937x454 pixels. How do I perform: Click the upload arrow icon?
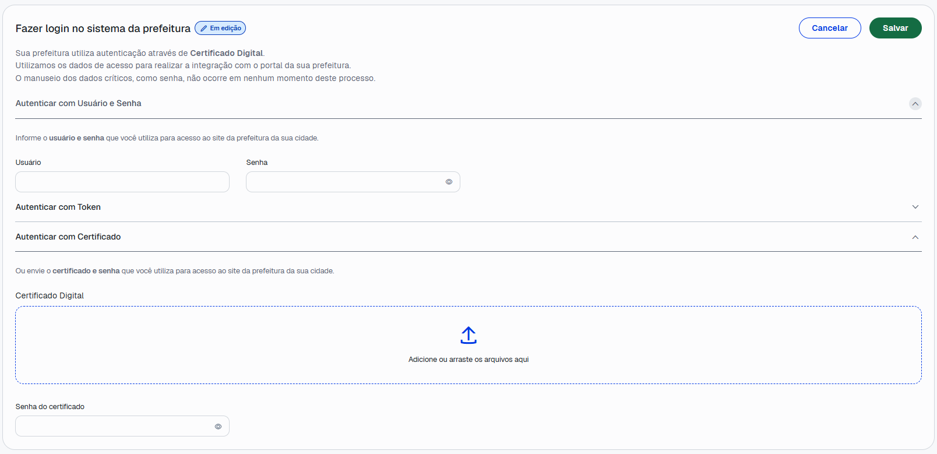coord(468,335)
